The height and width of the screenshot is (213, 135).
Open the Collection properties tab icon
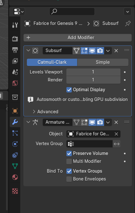15,97
